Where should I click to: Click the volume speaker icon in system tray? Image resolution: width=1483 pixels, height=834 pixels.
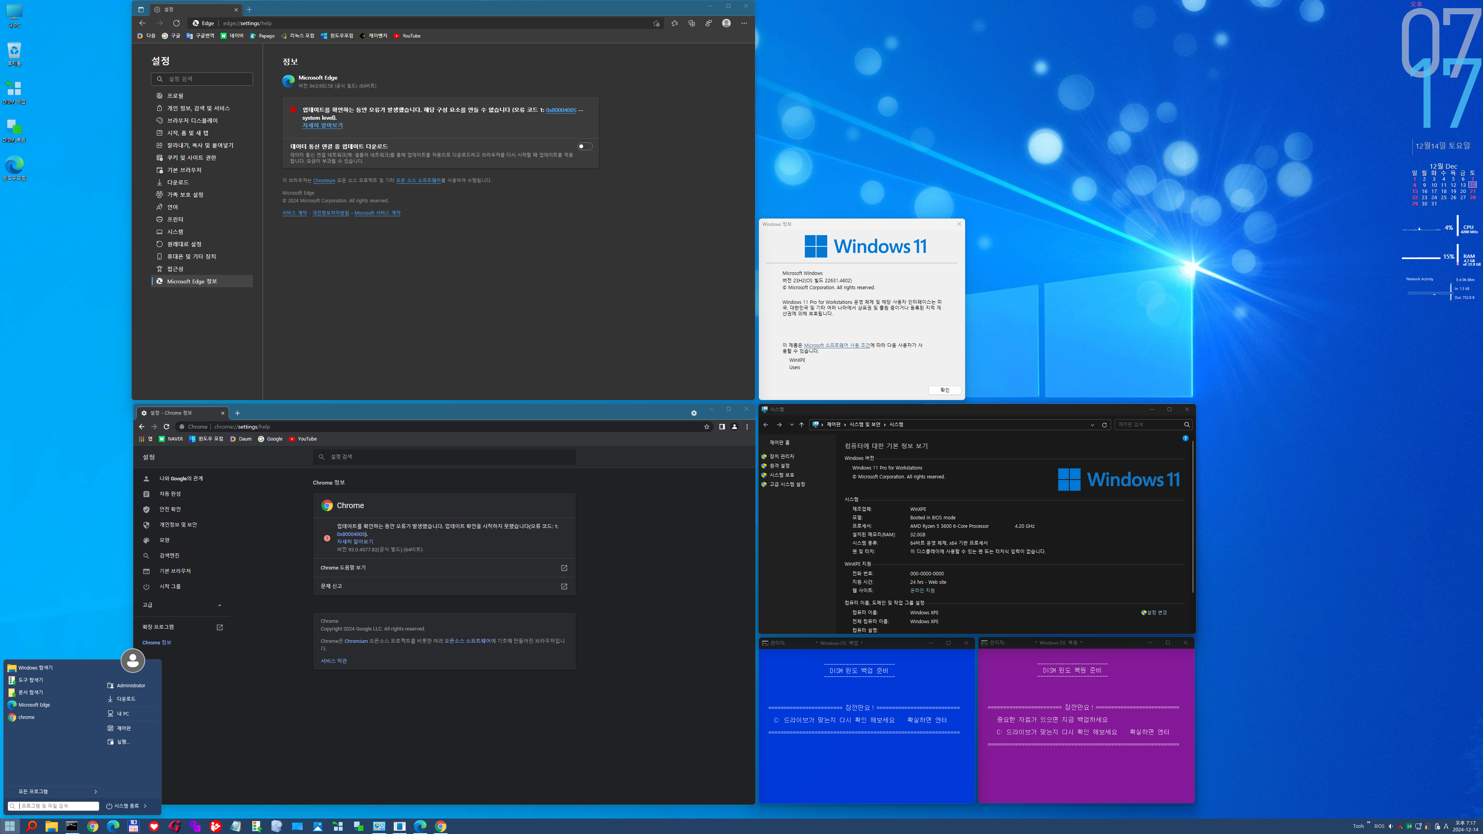[1390, 827]
